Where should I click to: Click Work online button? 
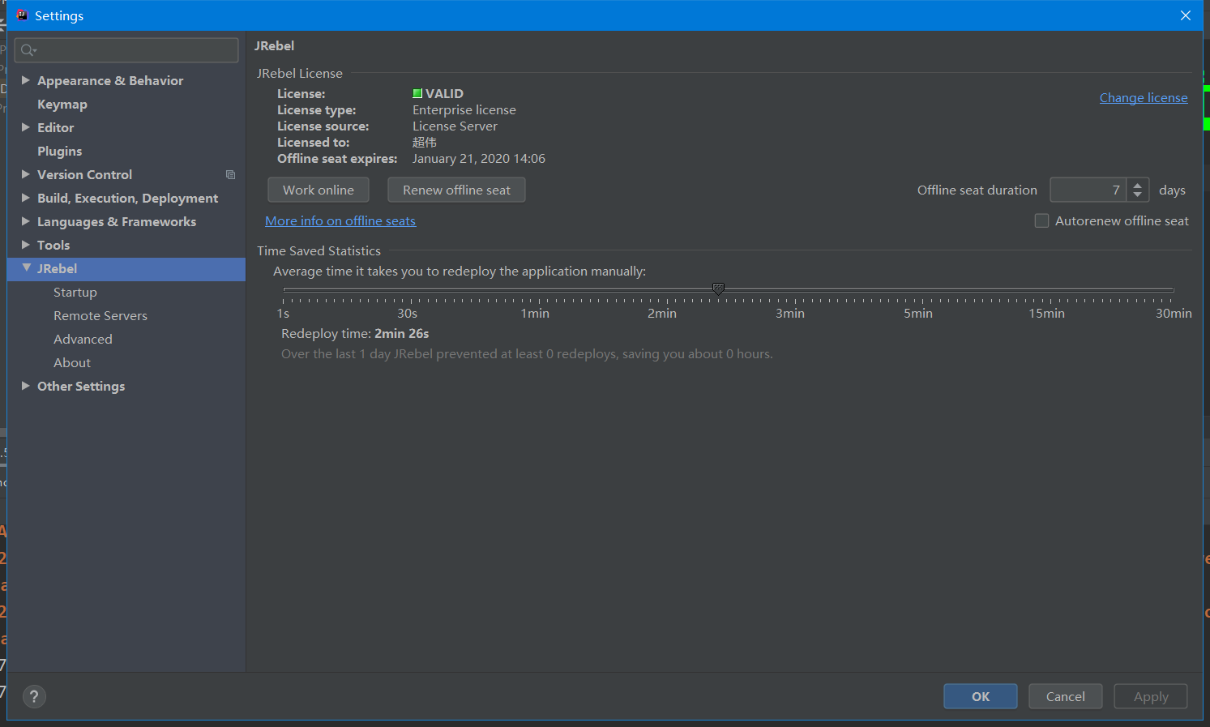pos(319,190)
